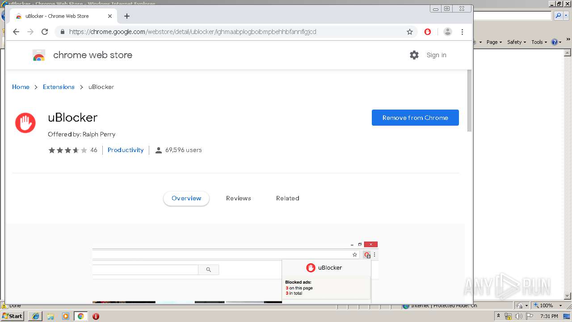This screenshot has width=572, height=322.
Task: Open Chrome's three-dot customize menu
Action: (463, 32)
